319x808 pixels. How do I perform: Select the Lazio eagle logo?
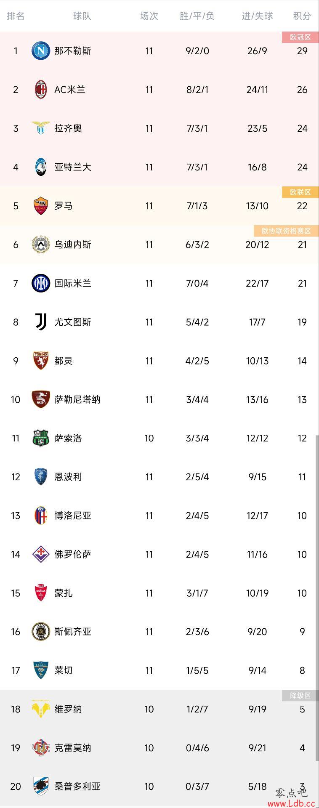coord(41,128)
